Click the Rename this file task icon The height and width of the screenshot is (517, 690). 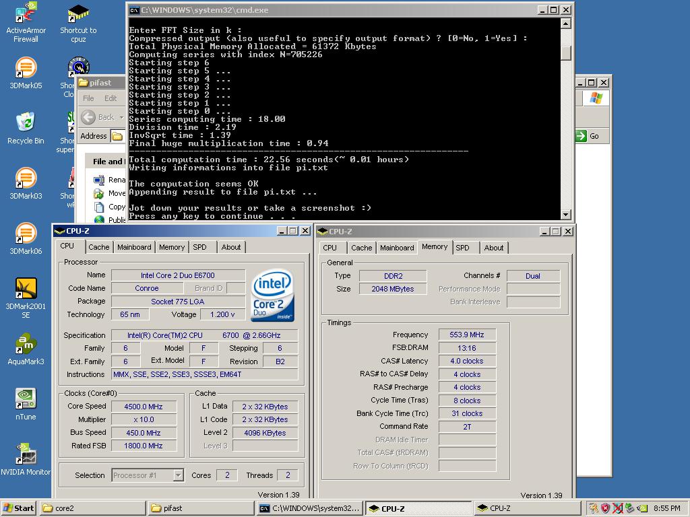[99, 179]
